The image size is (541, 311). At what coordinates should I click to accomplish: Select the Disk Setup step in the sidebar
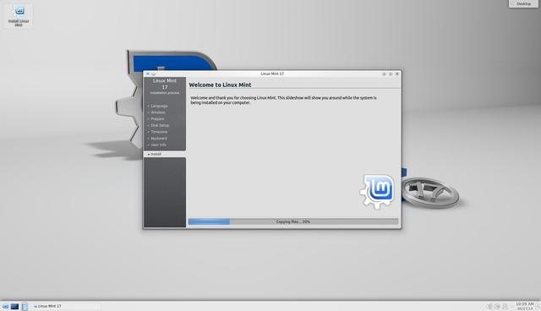coord(160,126)
